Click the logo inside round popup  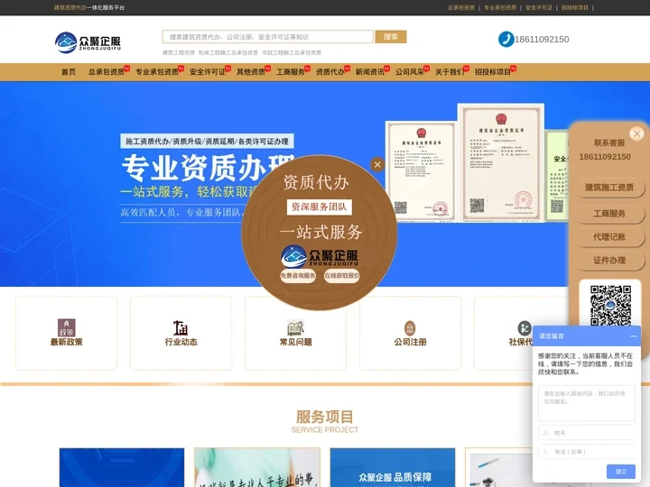[x=320, y=256]
